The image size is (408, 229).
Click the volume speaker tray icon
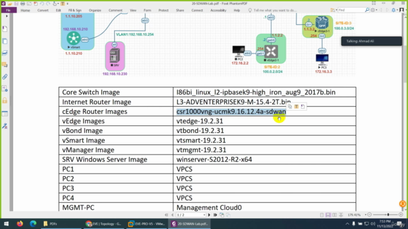coord(373,223)
